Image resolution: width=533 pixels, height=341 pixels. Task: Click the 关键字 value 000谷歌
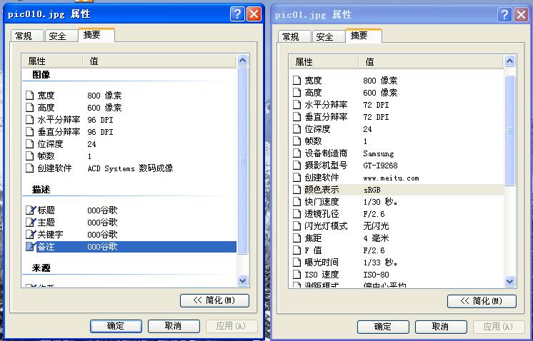[x=102, y=235]
